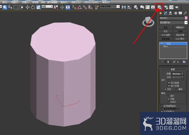The image size is (189, 135).
Task: Open the Schematic View icon
Action: (153, 7)
